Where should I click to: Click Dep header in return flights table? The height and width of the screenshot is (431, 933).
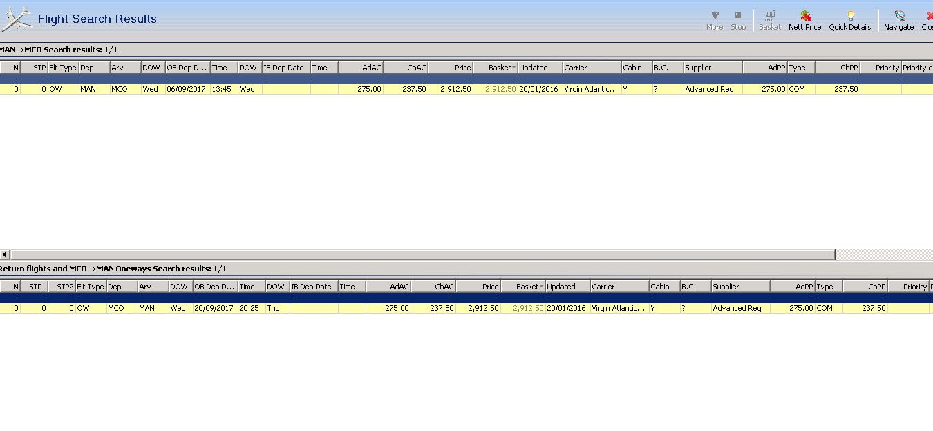click(122, 287)
